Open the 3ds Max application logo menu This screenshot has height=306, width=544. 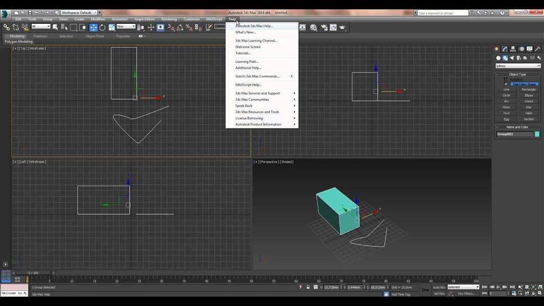pos(5,14)
